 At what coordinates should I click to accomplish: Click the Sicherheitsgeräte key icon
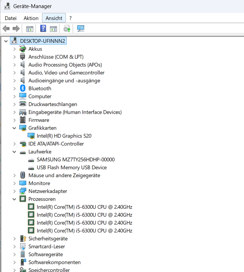click(22, 239)
